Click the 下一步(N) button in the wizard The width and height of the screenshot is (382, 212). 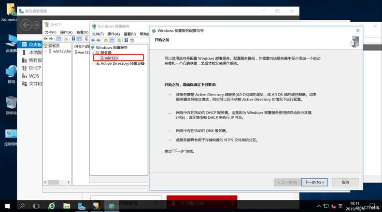click(314, 182)
